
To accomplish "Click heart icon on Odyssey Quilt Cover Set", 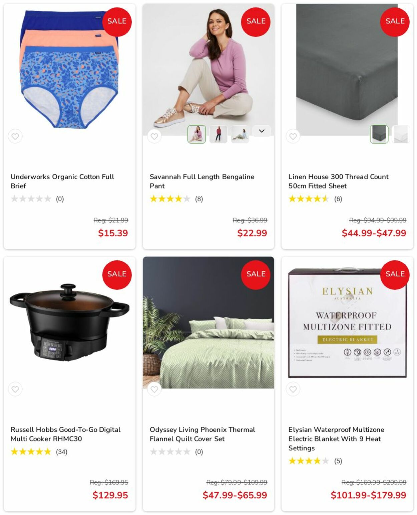I will tap(154, 389).
